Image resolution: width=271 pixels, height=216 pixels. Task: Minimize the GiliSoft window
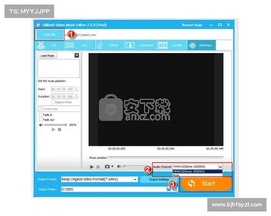pyautogui.click(x=211, y=25)
